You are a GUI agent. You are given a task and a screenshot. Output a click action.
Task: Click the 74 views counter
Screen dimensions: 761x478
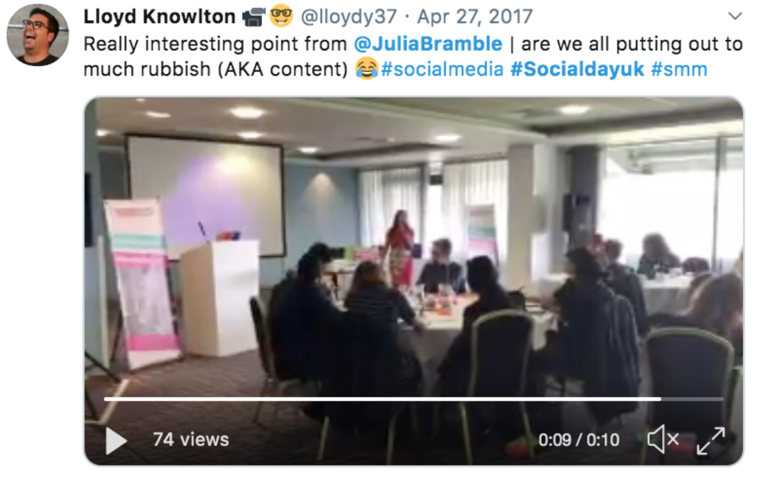(x=191, y=440)
